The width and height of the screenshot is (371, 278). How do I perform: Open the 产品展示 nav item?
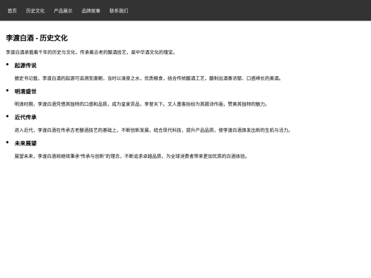click(x=63, y=10)
